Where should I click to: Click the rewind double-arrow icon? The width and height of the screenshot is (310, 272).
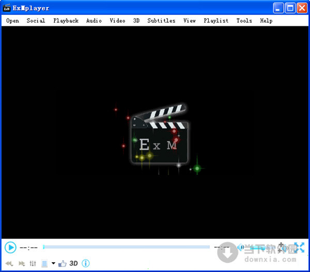[9, 264]
